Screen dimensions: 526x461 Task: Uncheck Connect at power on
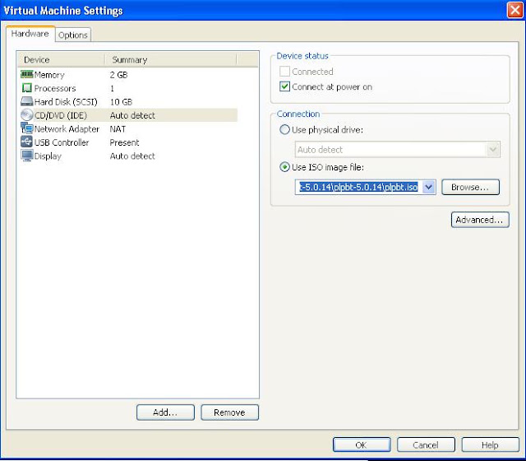284,86
